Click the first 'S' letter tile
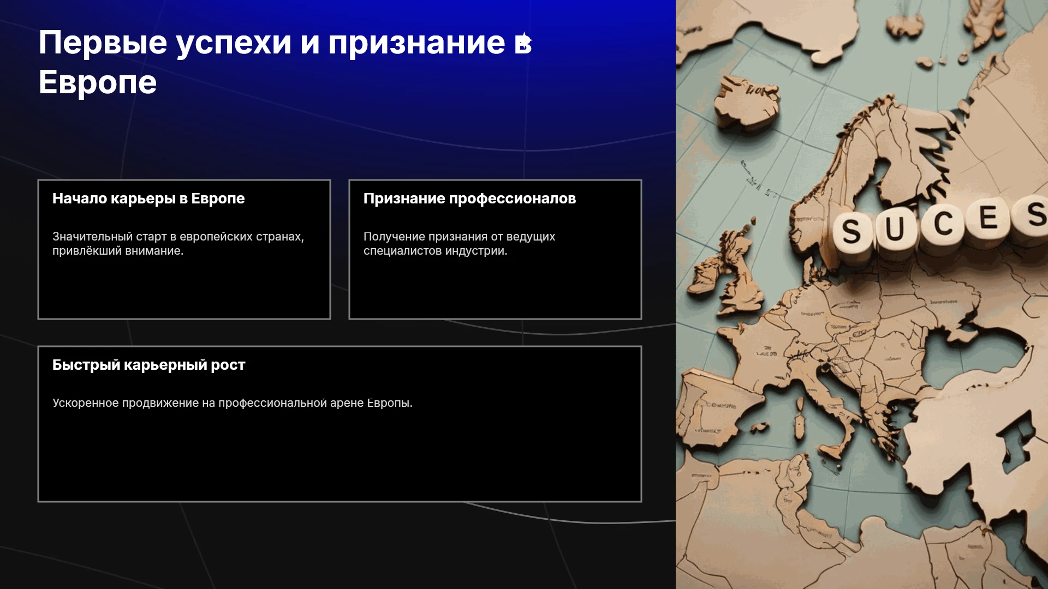1048x589 pixels. coord(852,231)
